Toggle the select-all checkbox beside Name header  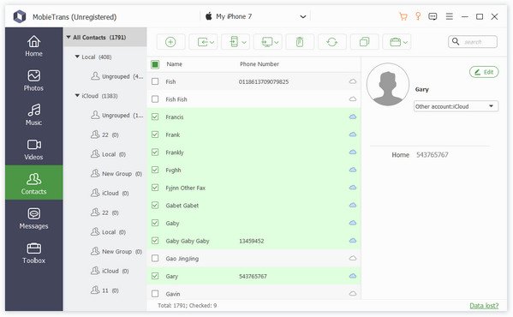pyautogui.click(x=155, y=64)
